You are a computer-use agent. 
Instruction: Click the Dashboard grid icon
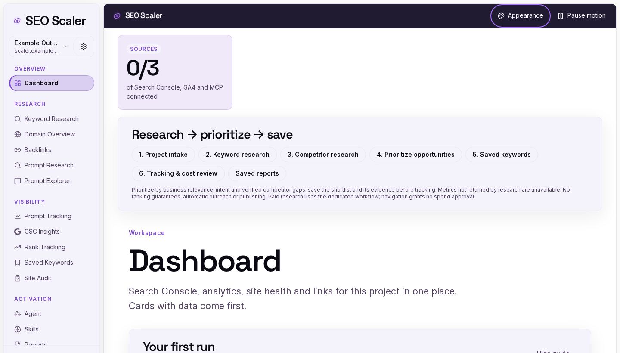coord(18,83)
